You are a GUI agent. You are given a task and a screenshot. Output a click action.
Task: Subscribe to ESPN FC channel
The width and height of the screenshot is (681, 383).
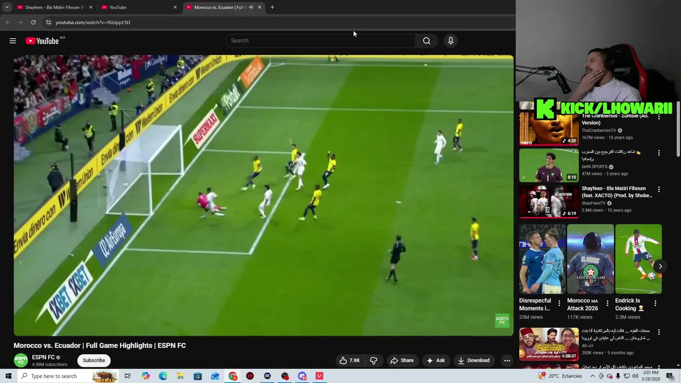[94, 361]
